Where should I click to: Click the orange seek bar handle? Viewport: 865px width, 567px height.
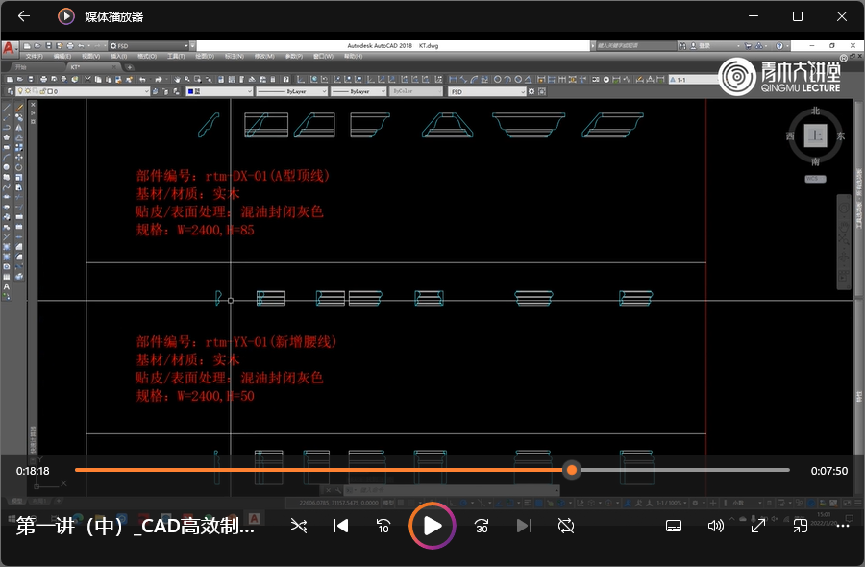tap(572, 470)
